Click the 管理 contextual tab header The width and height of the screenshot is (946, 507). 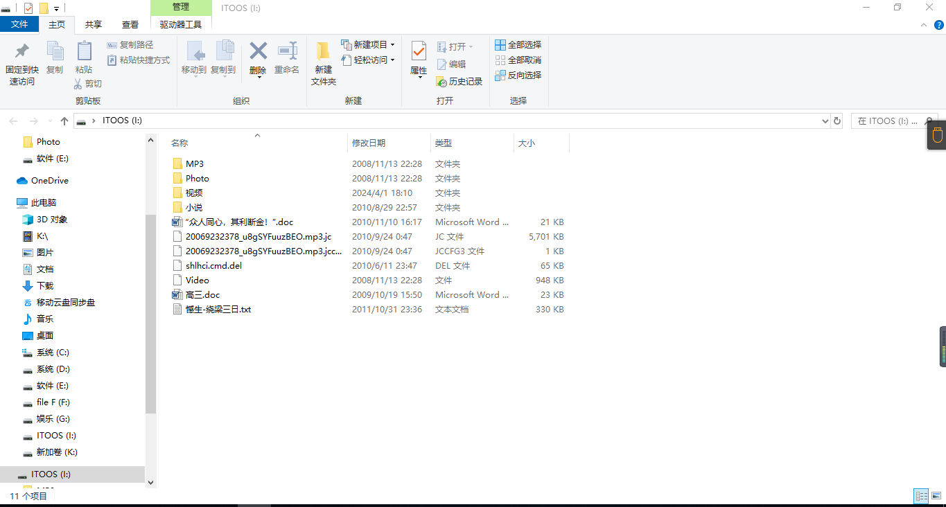point(181,7)
